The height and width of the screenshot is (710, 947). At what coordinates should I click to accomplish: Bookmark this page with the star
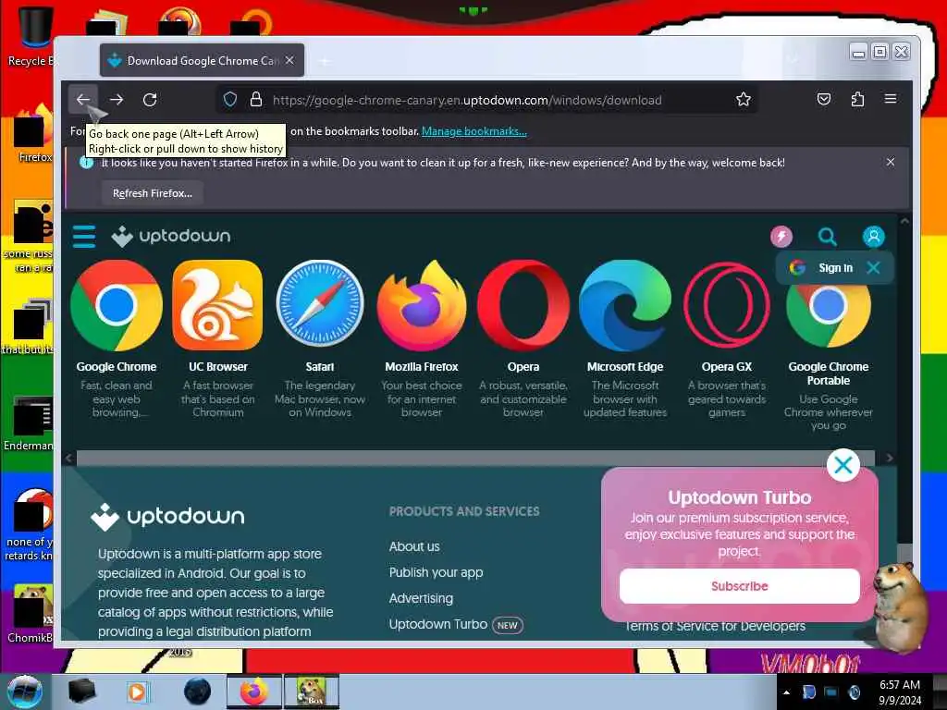744,100
